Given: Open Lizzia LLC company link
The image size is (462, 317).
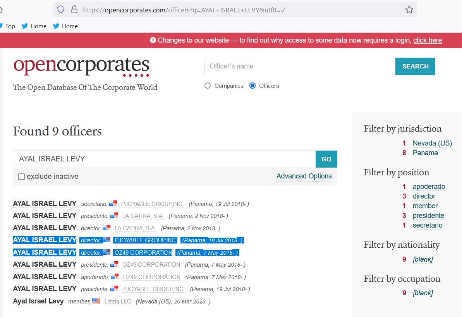Looking at the screenshot, I should [x=118, y=302].
